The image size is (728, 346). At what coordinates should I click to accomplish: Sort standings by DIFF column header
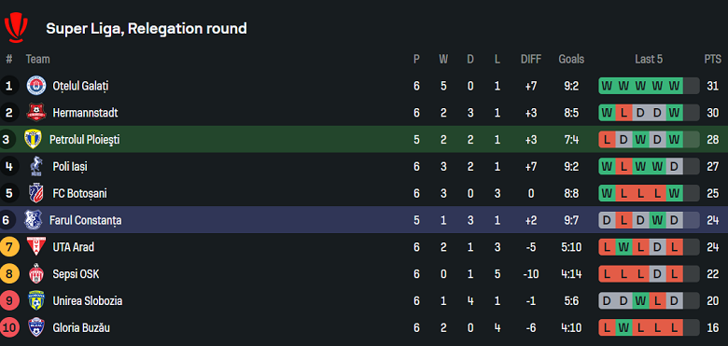click(531, 60)
